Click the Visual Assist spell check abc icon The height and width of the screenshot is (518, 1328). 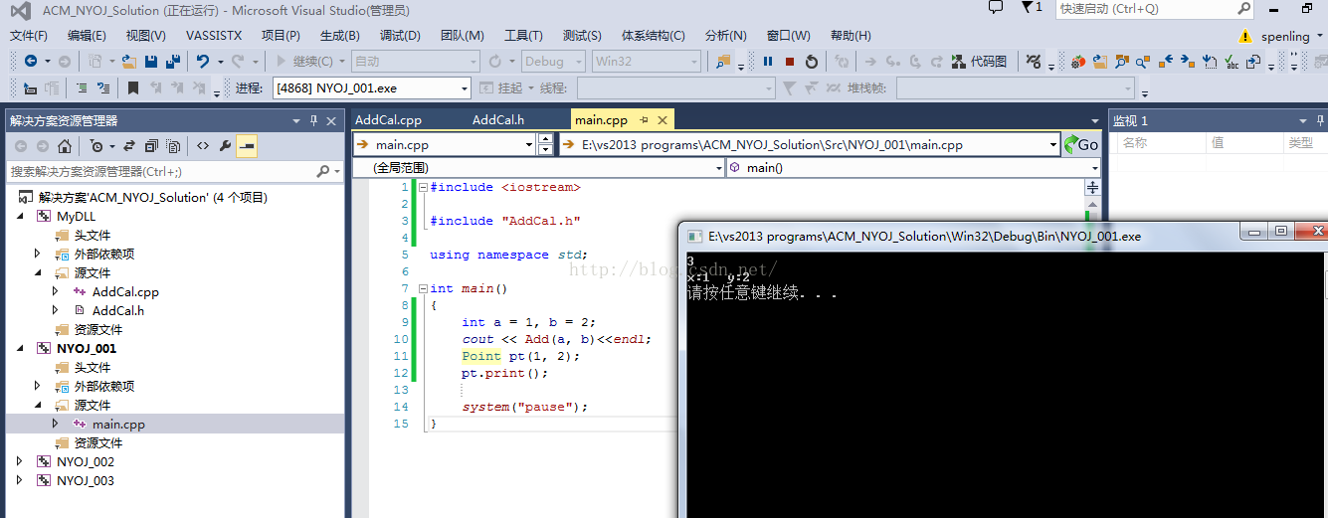pos(1232,62)
